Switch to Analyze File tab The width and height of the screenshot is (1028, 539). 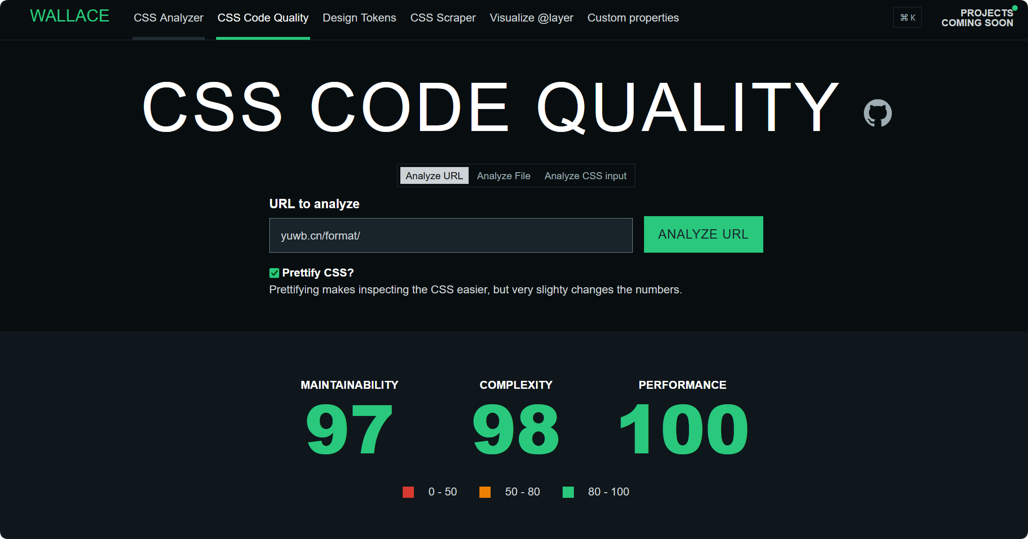pyautogui.click(x=504, y=176)
